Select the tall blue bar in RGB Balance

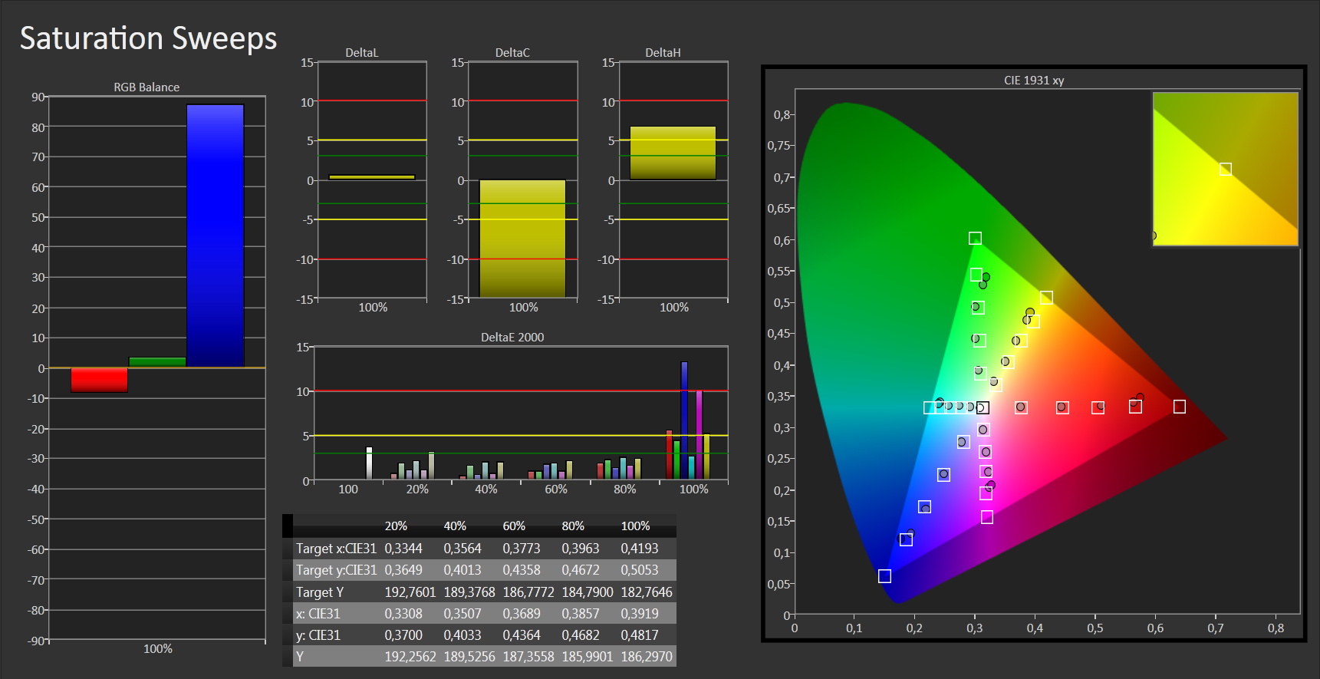(216, 236)
